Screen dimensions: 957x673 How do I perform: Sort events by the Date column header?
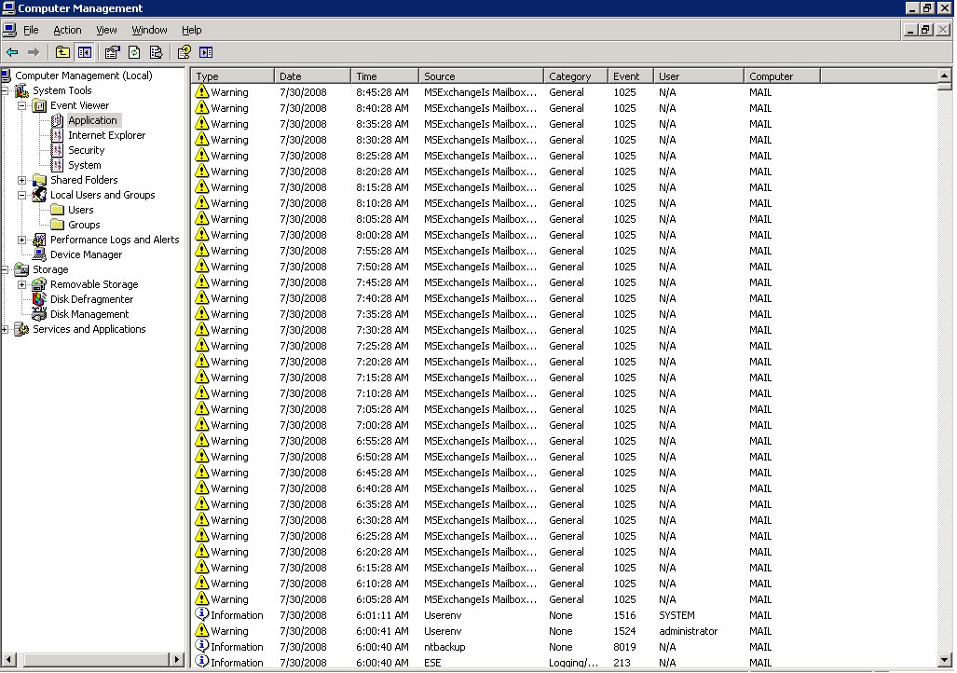pos(312,76)
